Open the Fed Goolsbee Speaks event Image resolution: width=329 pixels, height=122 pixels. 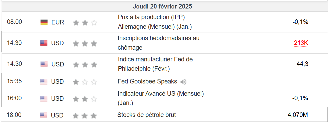[147, 81]
